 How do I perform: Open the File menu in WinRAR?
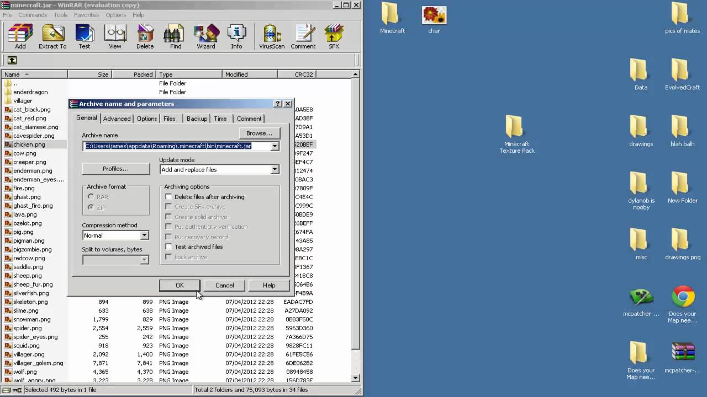pos(7,15)
